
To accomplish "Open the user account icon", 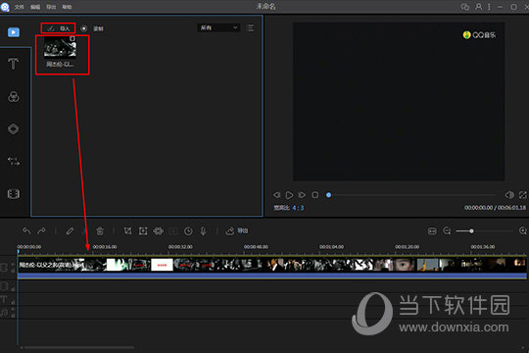I will tap(478, 7).
